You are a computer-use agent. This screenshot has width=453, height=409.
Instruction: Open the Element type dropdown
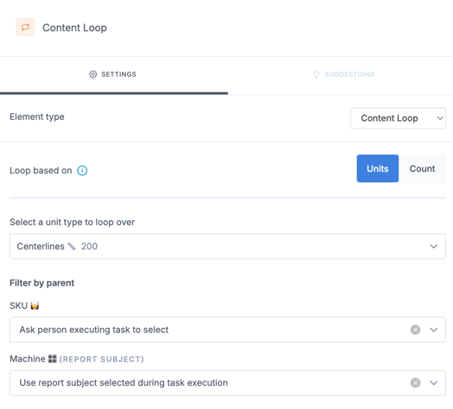(398, 118)
